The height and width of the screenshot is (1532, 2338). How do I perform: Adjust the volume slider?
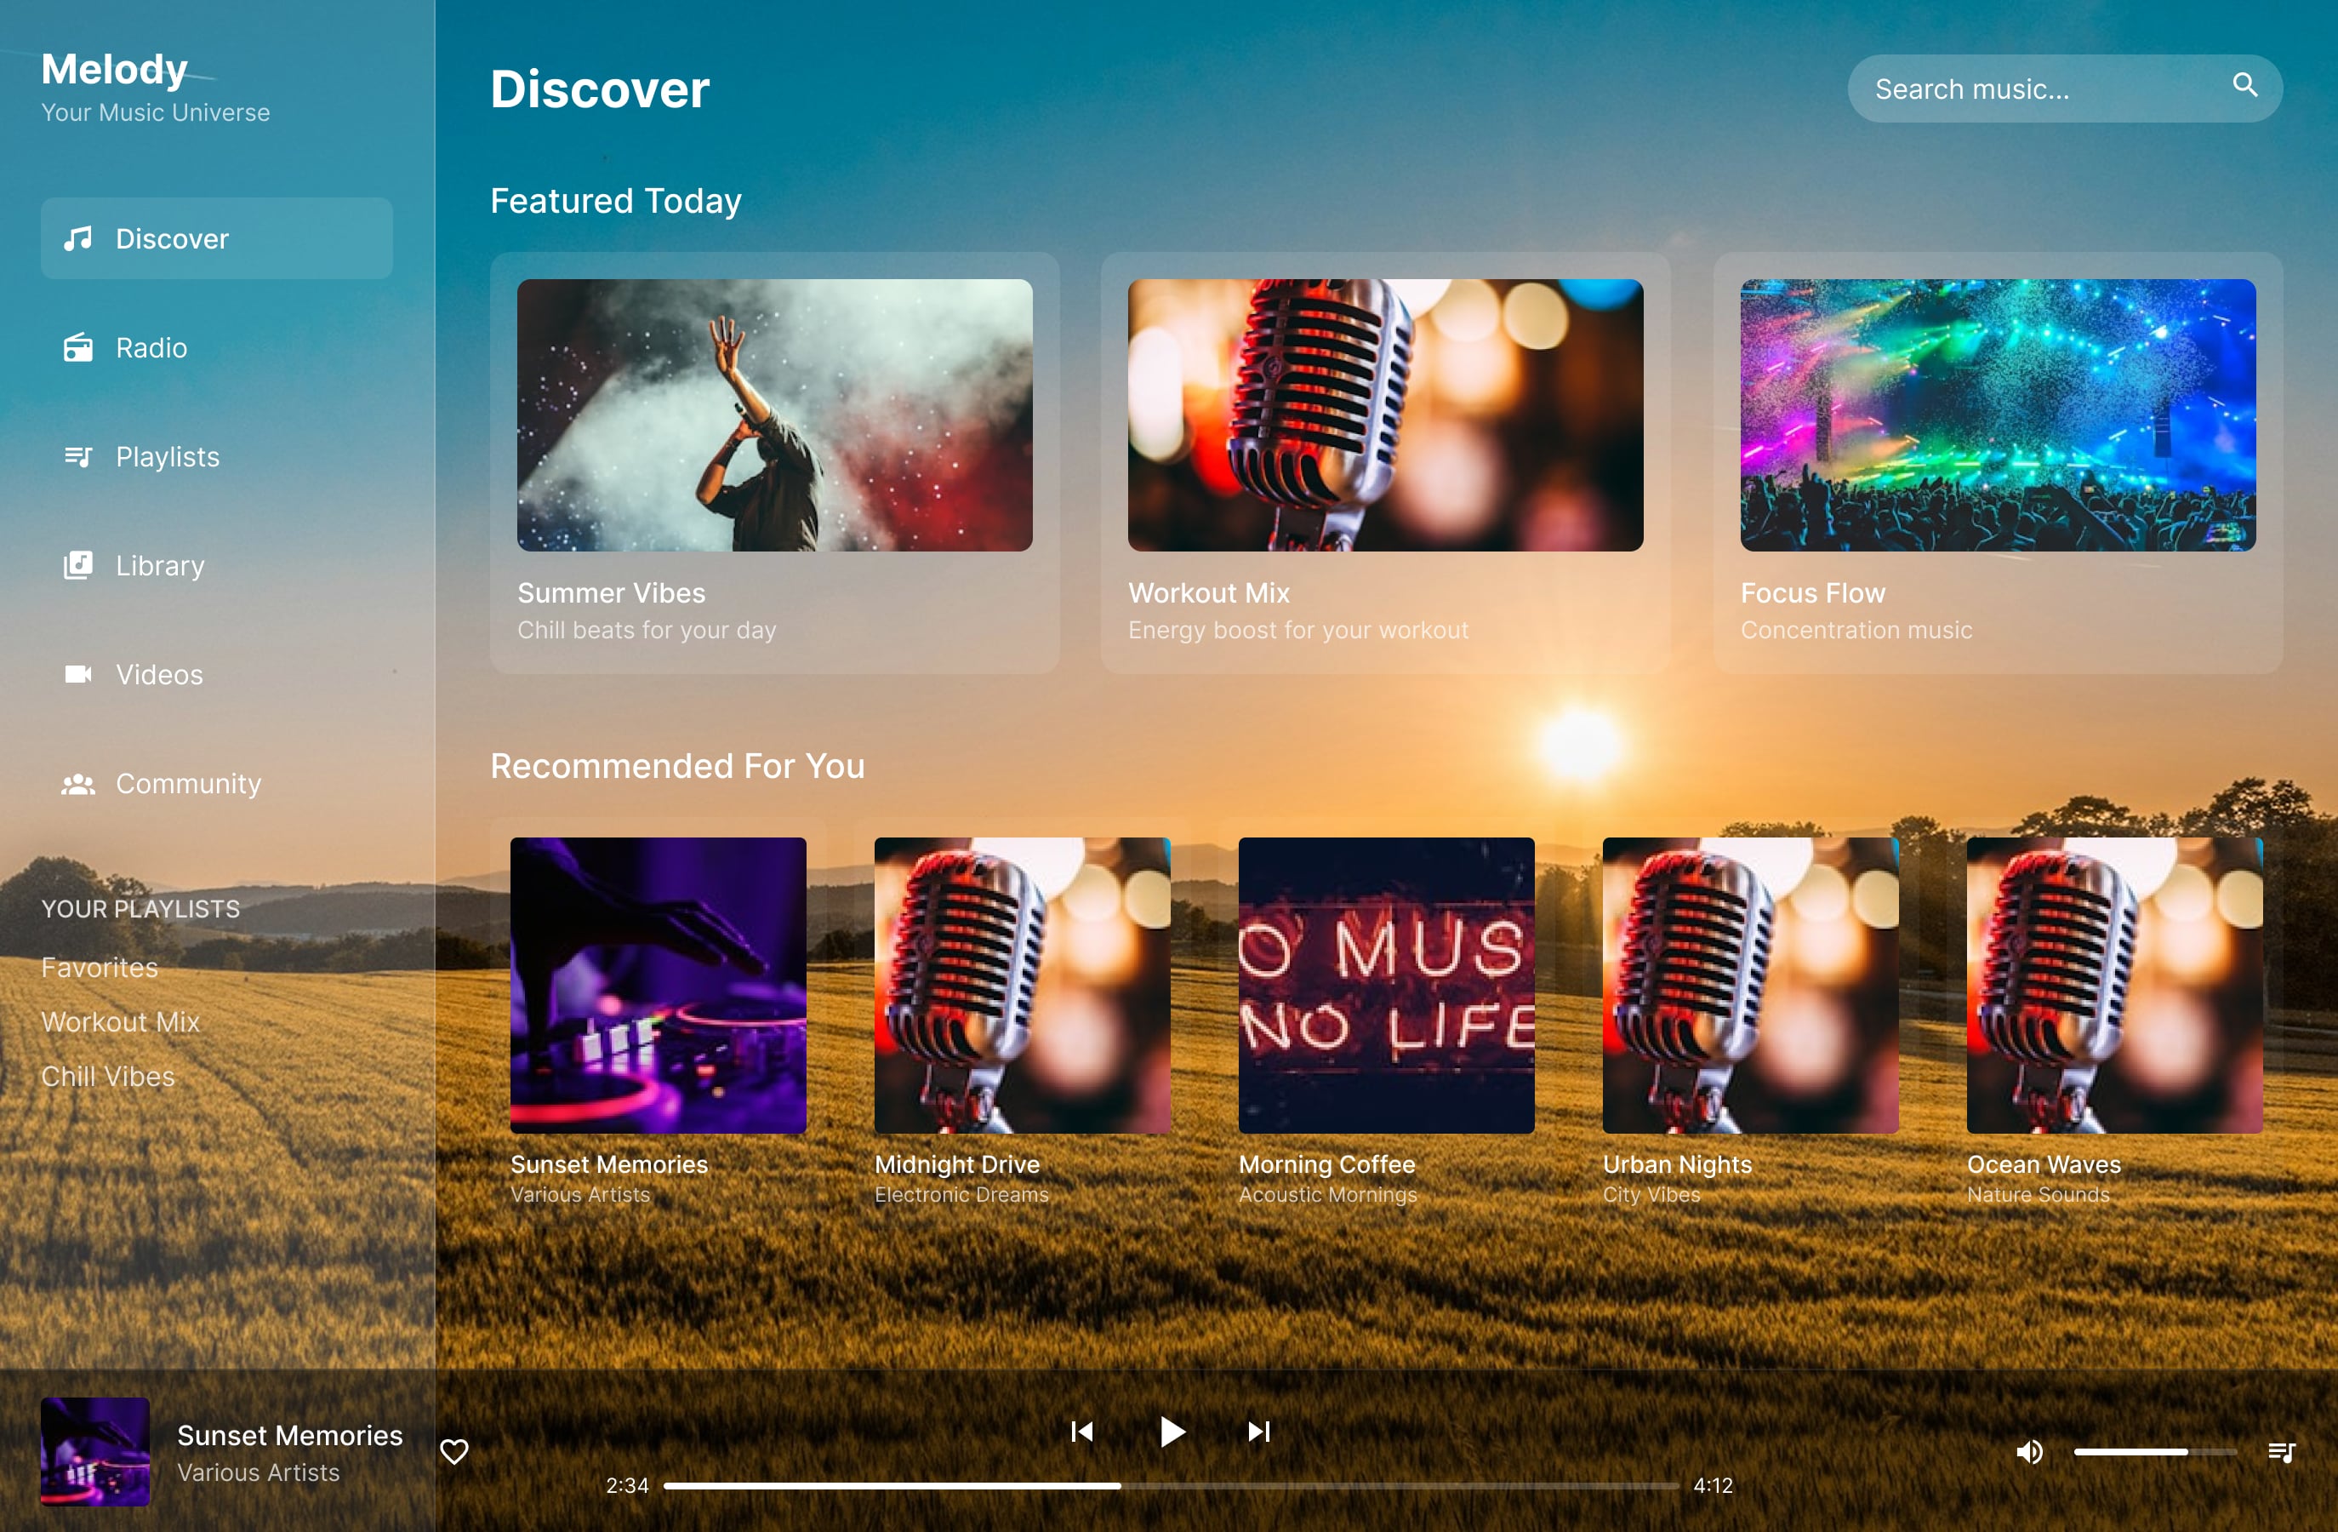2156,1451
